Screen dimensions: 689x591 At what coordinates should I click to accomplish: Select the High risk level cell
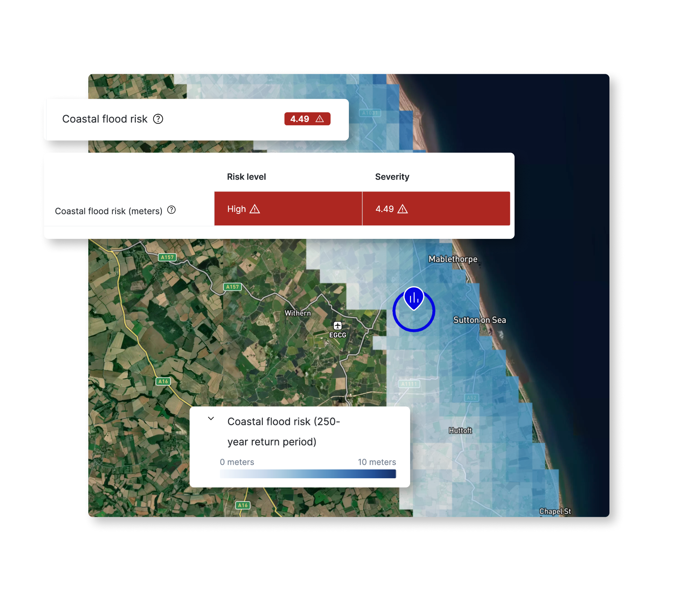click(x=288, y=209)
